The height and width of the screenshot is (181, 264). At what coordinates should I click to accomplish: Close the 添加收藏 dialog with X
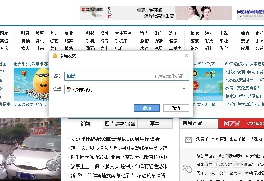[187, 55]
